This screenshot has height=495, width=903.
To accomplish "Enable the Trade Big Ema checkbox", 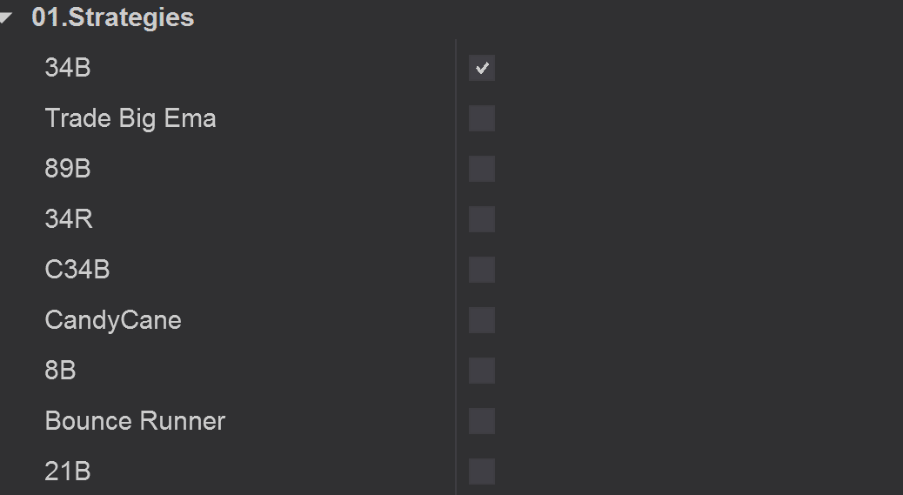I will point(482,118).
